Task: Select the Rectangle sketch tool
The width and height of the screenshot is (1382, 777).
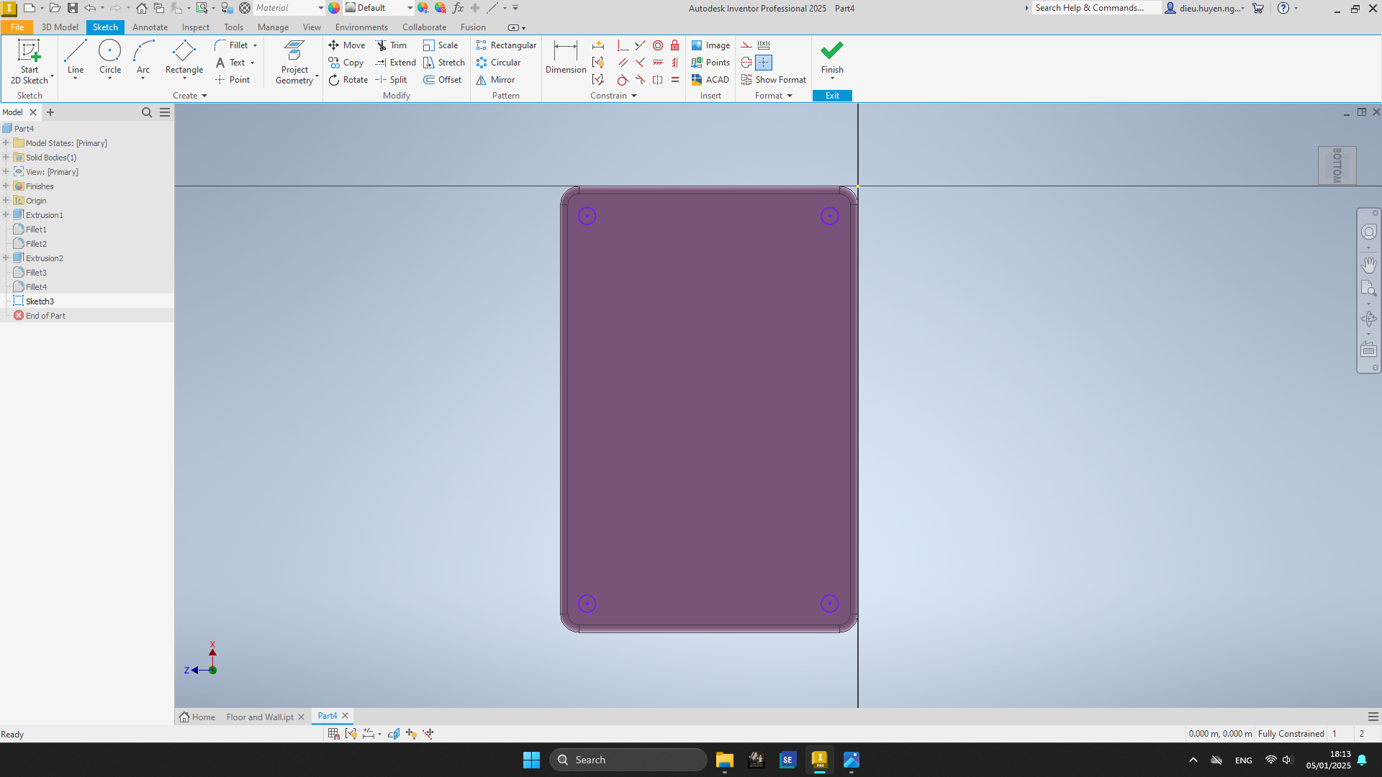Action: tap(184, 58)
